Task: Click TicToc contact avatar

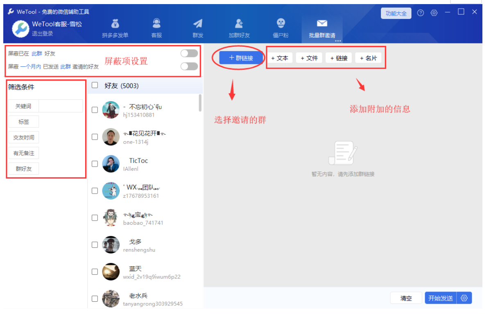Action: 111,164
